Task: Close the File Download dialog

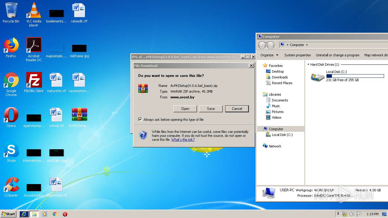Action: [251, 66]
